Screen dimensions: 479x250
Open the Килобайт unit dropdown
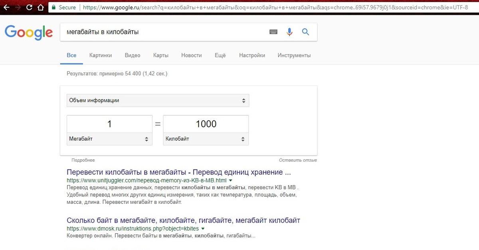point(206,139)
